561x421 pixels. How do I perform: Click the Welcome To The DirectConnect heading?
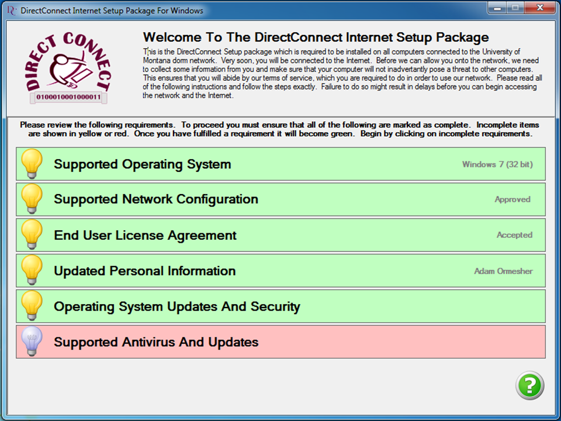tap(316, 37)
